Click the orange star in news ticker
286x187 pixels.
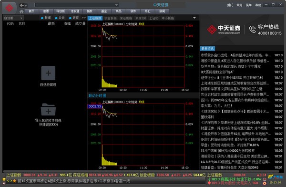pyautogui.click(x=15, y=181)
